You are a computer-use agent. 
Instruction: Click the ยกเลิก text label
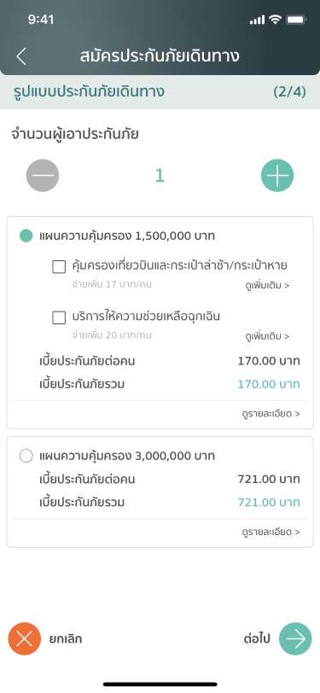pos(66,639)
